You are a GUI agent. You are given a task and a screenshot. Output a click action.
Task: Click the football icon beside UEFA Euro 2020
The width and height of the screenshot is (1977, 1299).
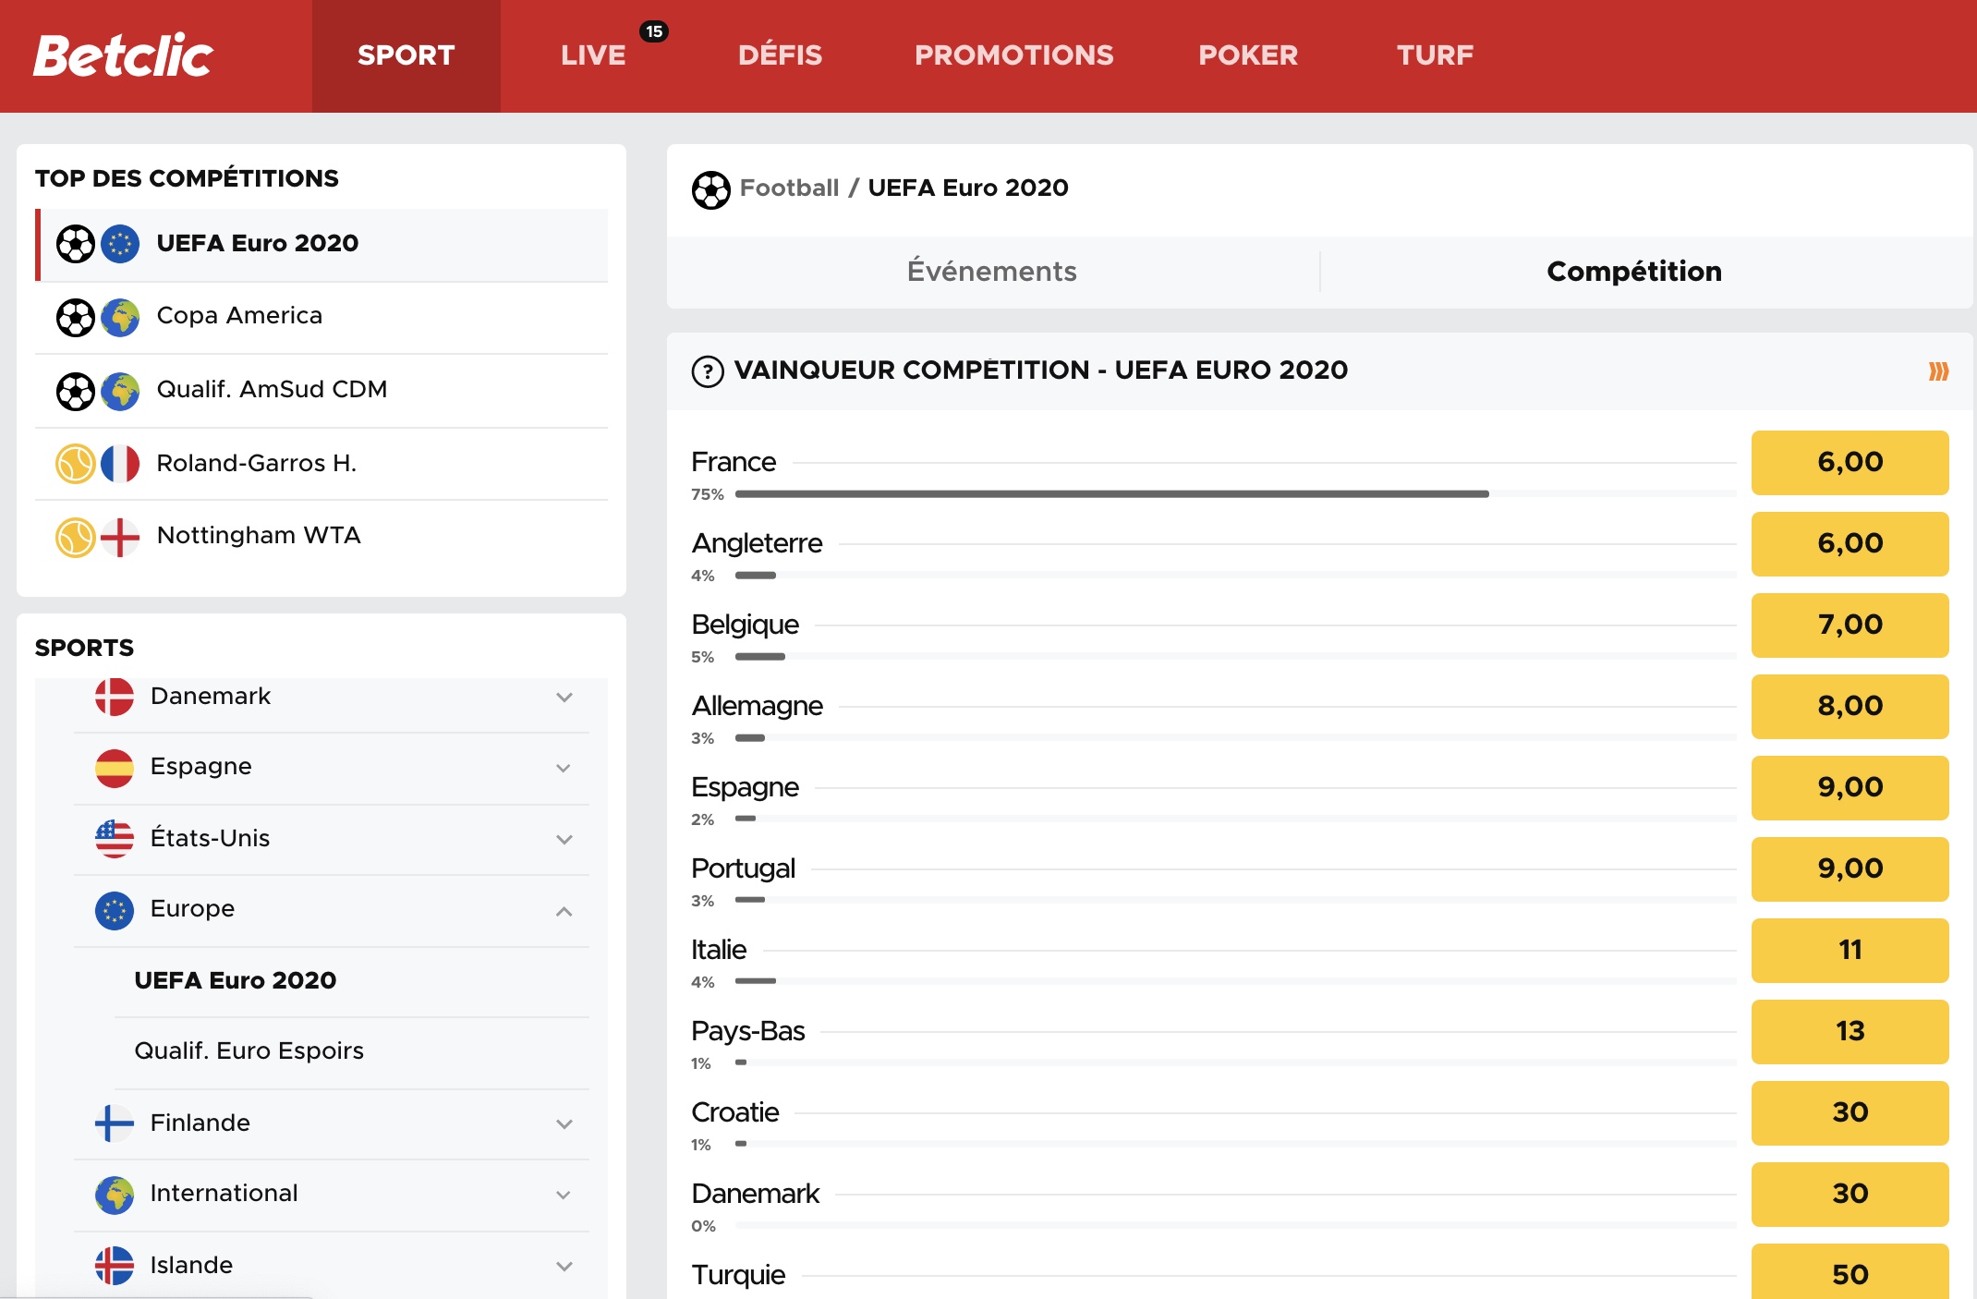76,244
